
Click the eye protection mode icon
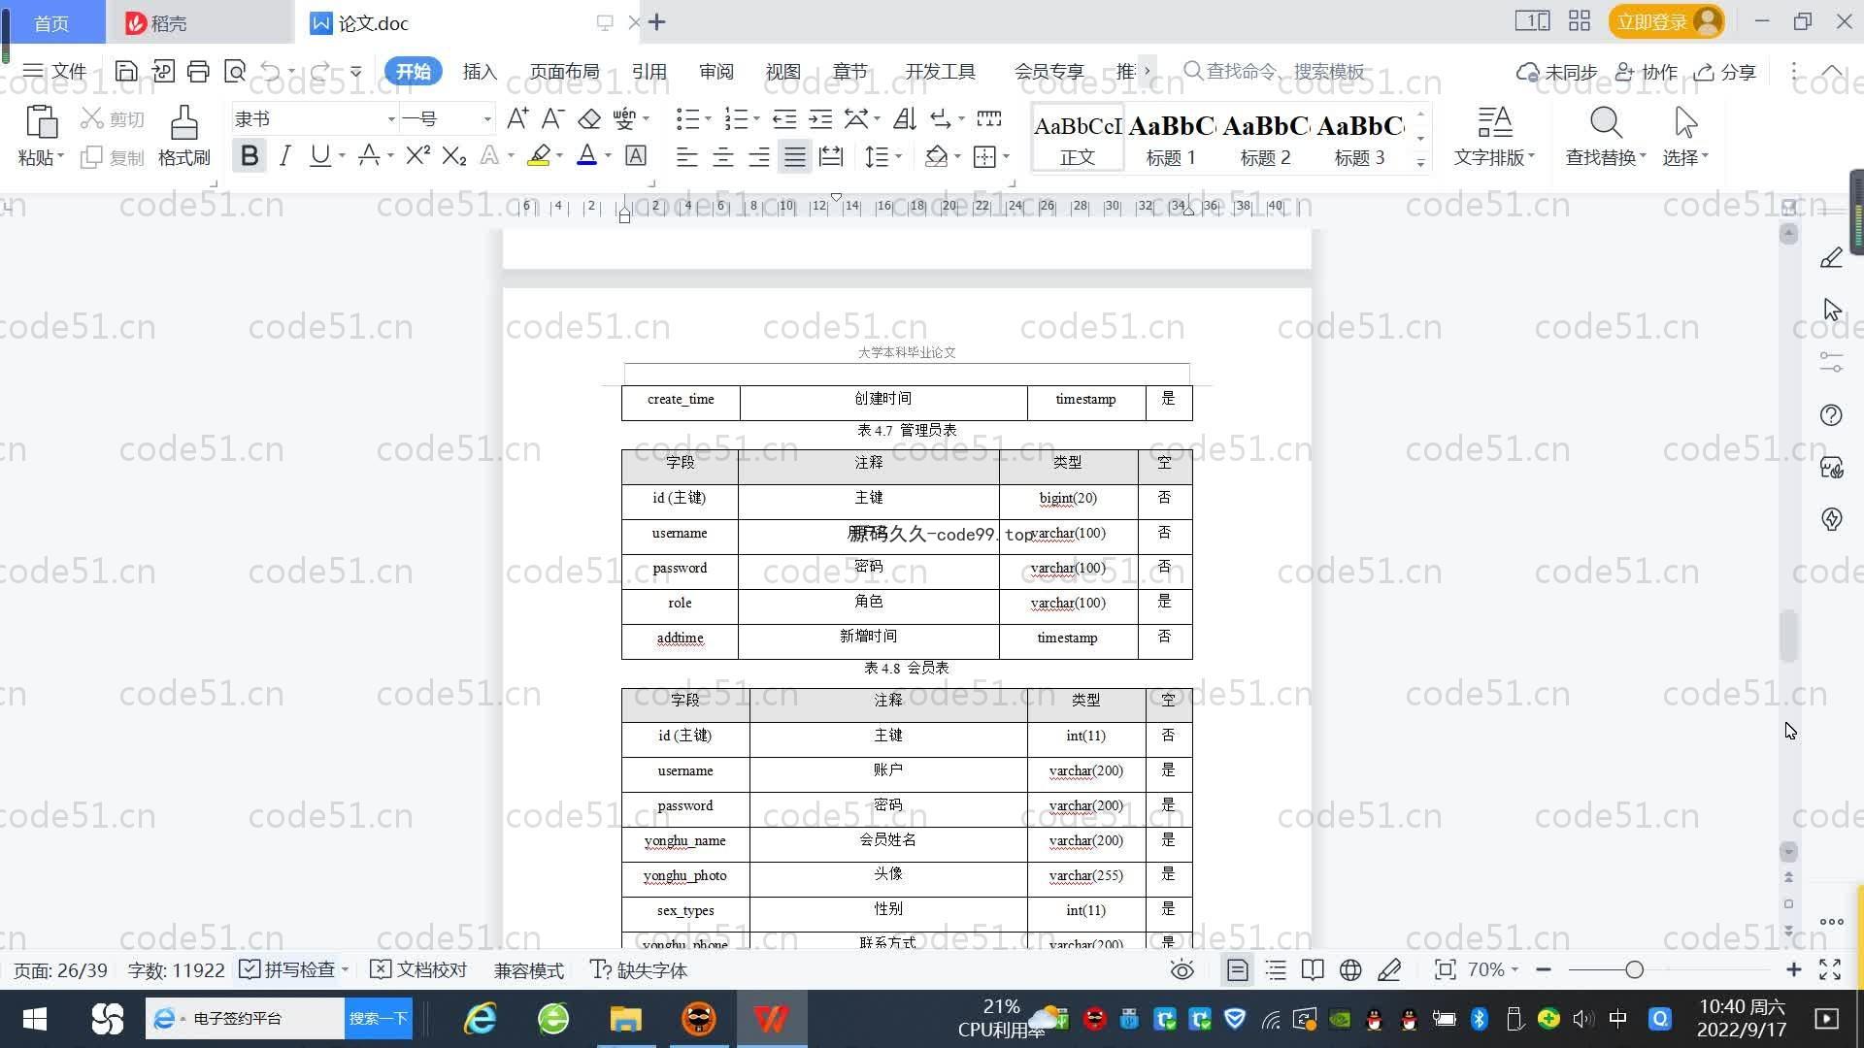click(x=1182, y=970)
